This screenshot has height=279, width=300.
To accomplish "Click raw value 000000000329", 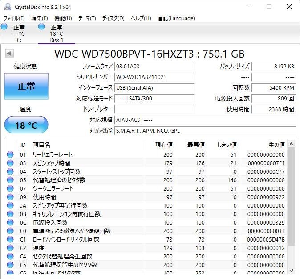I will [266, 222].
